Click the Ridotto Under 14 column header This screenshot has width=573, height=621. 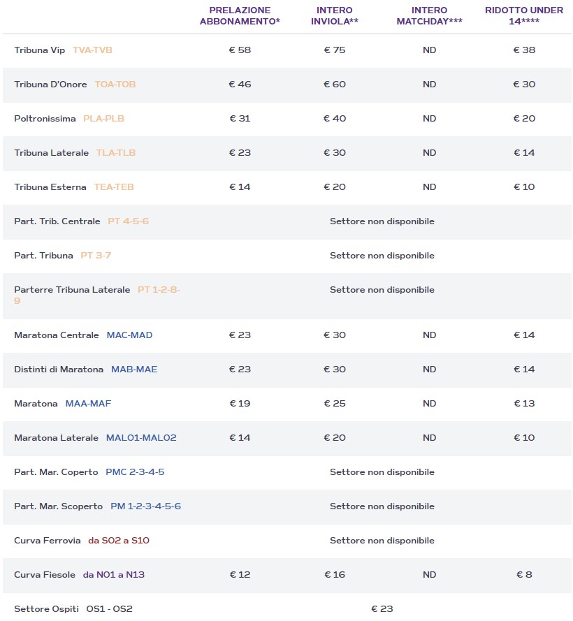coord(524,16)
